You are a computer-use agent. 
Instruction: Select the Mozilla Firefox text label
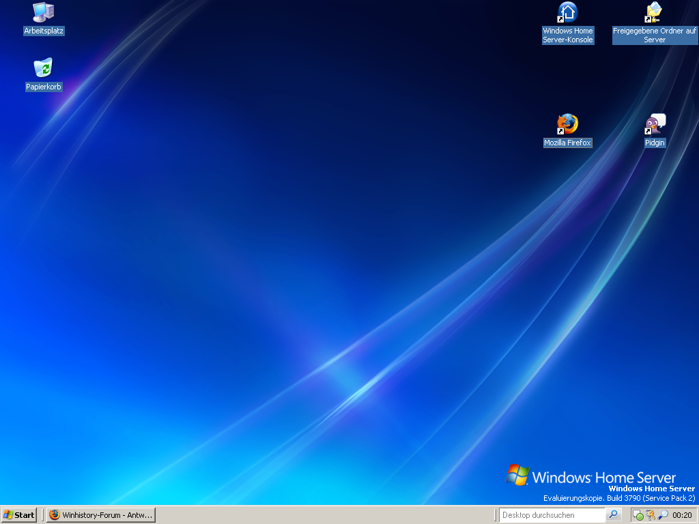567,143
